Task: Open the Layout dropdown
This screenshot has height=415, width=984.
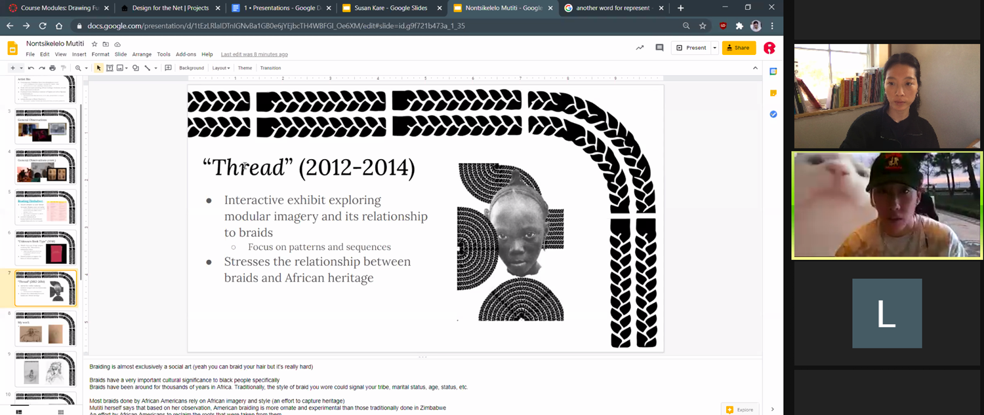Action: coord(221,68)
